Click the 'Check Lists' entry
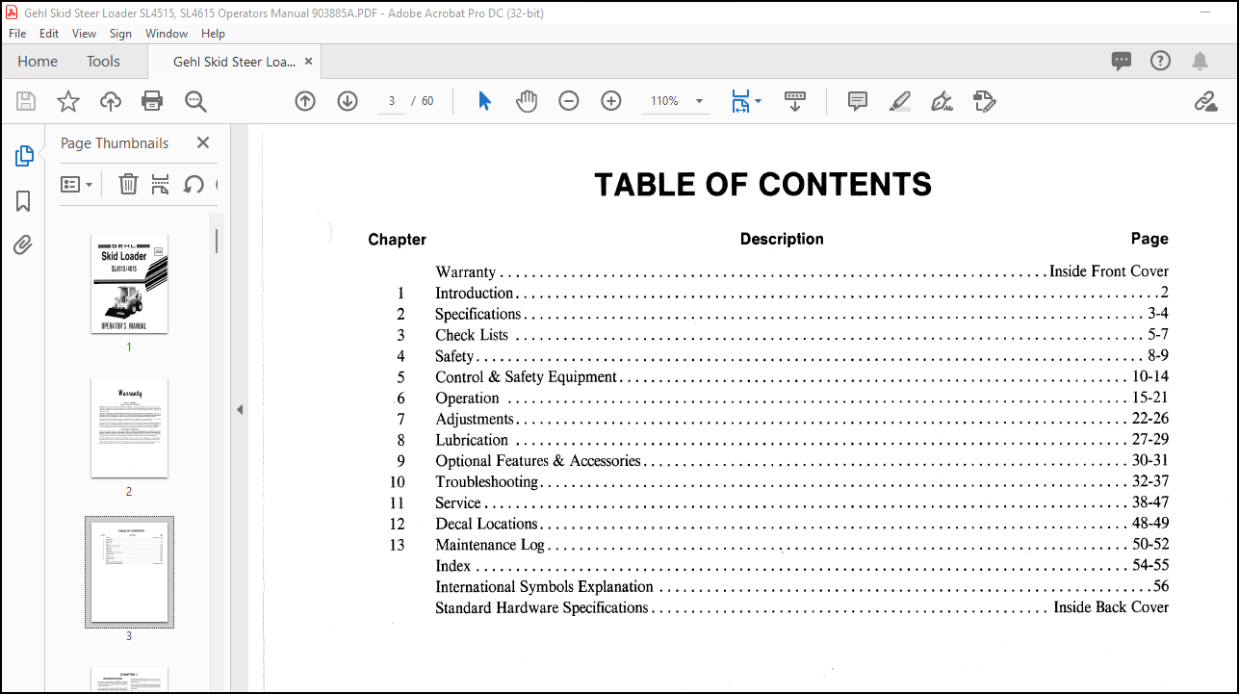1239x694 pixels. 472,335
